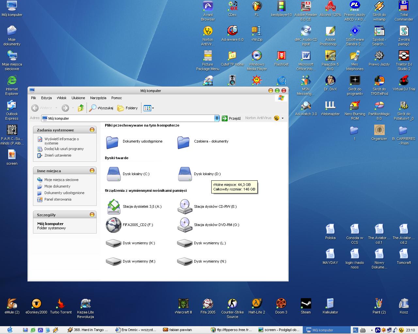The image size is (418, 334).
Task: Open the Panel sterowania link
Action: (58, 199)
